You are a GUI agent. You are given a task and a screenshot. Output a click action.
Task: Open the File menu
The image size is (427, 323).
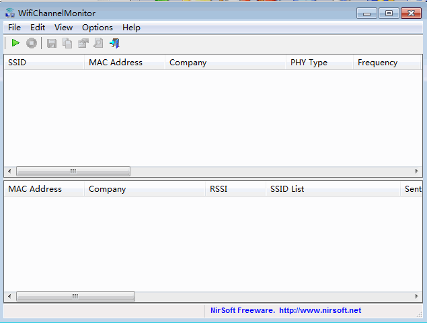[x=14, y=28]
